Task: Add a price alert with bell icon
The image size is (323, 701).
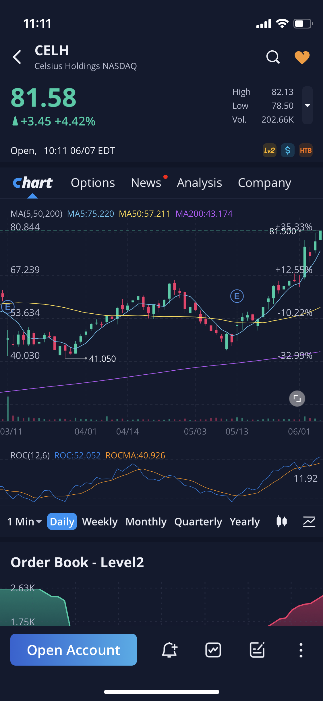Action: (x=169, y=650)
